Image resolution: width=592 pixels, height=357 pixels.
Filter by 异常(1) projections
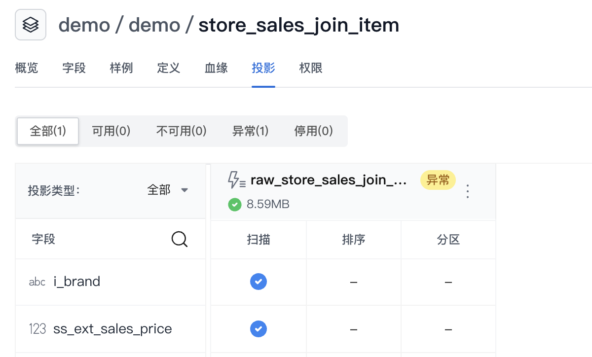tap(250, 131)
